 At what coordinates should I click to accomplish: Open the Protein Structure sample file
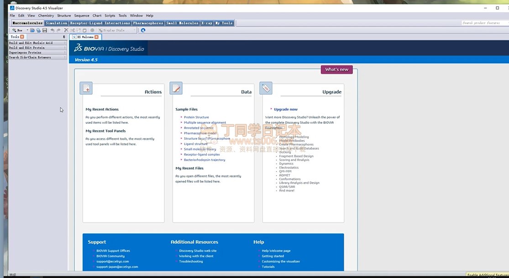tap(196, 117)
